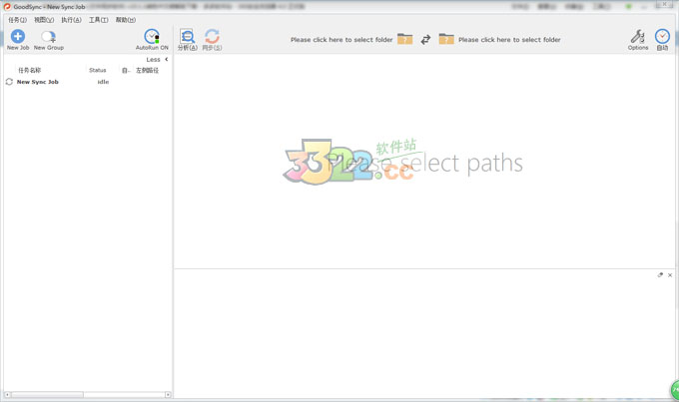Open 工具(T) menu

pos(98,20)
